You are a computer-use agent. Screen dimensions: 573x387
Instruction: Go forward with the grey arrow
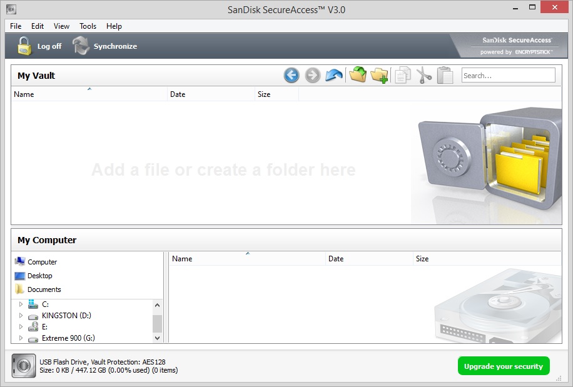(x=312, y=75)
